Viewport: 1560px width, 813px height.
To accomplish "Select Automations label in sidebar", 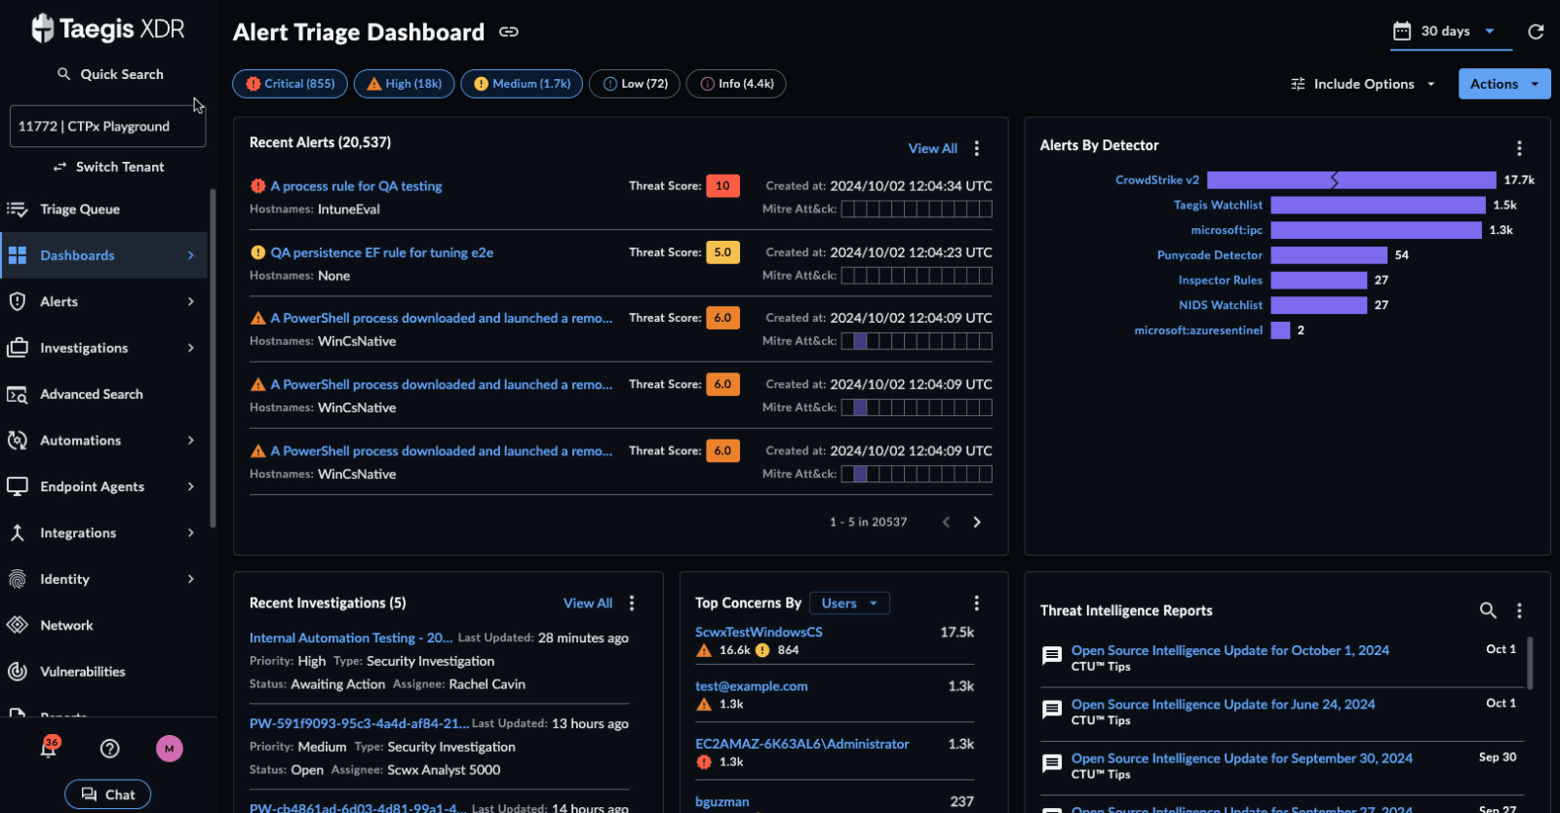I will [x=81, y=441].
